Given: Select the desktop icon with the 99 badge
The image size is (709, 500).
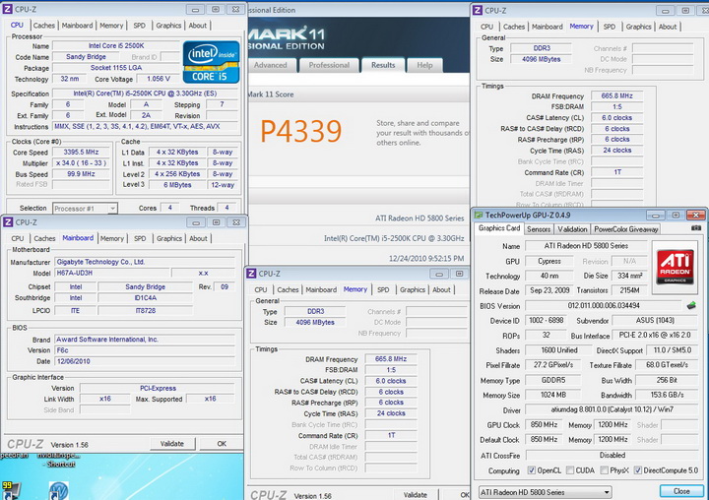Looking at the screenshot, I should [x=10, y=489].
